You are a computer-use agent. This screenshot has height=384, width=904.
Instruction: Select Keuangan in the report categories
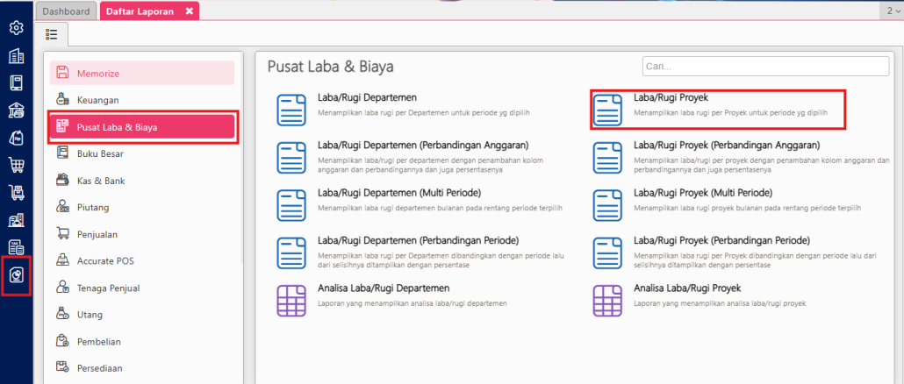tap(97, 100)
